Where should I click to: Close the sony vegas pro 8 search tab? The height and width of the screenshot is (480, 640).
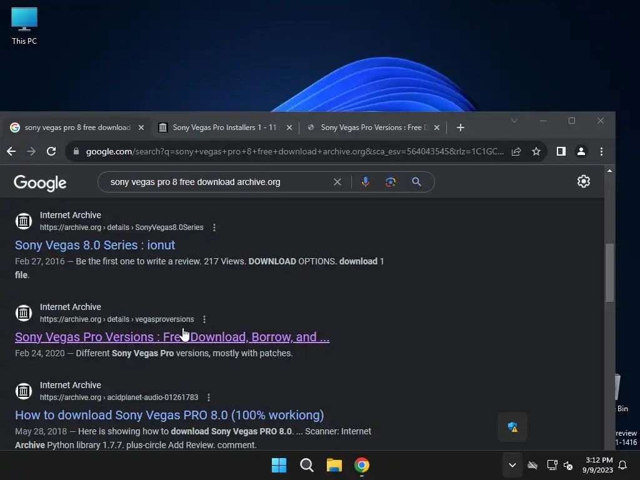(141, 127)
